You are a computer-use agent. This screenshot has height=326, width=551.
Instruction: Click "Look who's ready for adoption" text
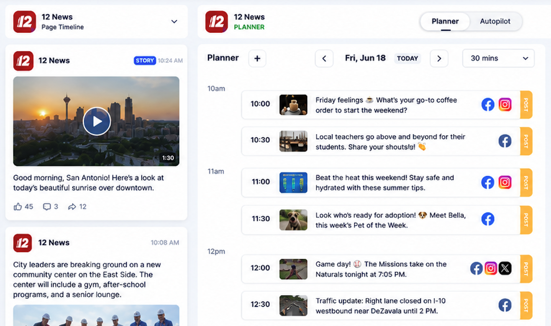click(x=391, y=220)
